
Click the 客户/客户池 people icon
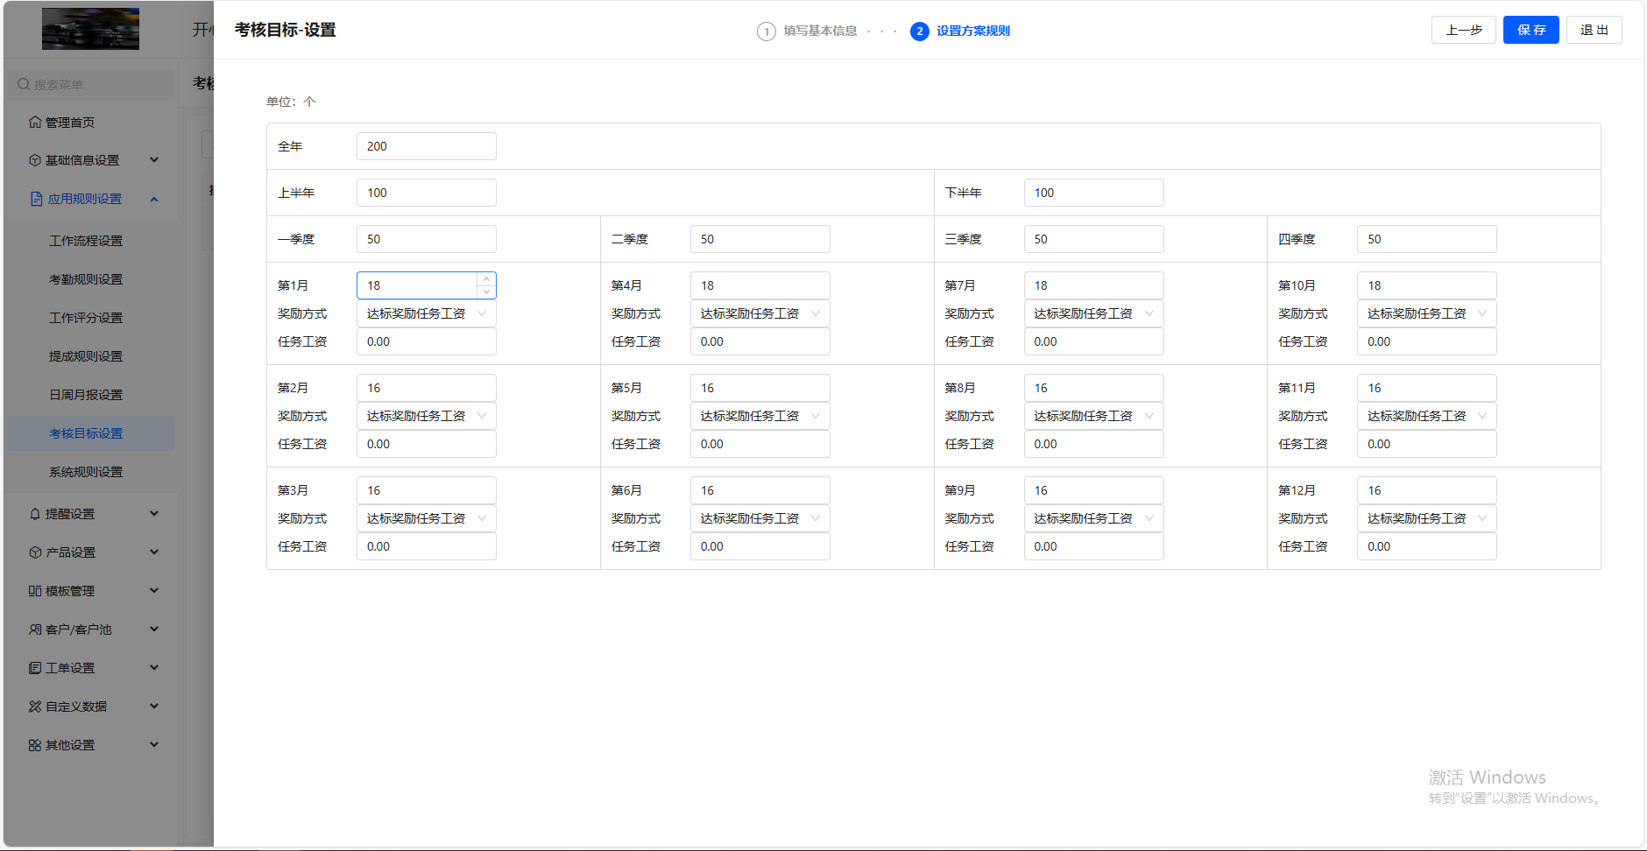(x=35, y=629)
